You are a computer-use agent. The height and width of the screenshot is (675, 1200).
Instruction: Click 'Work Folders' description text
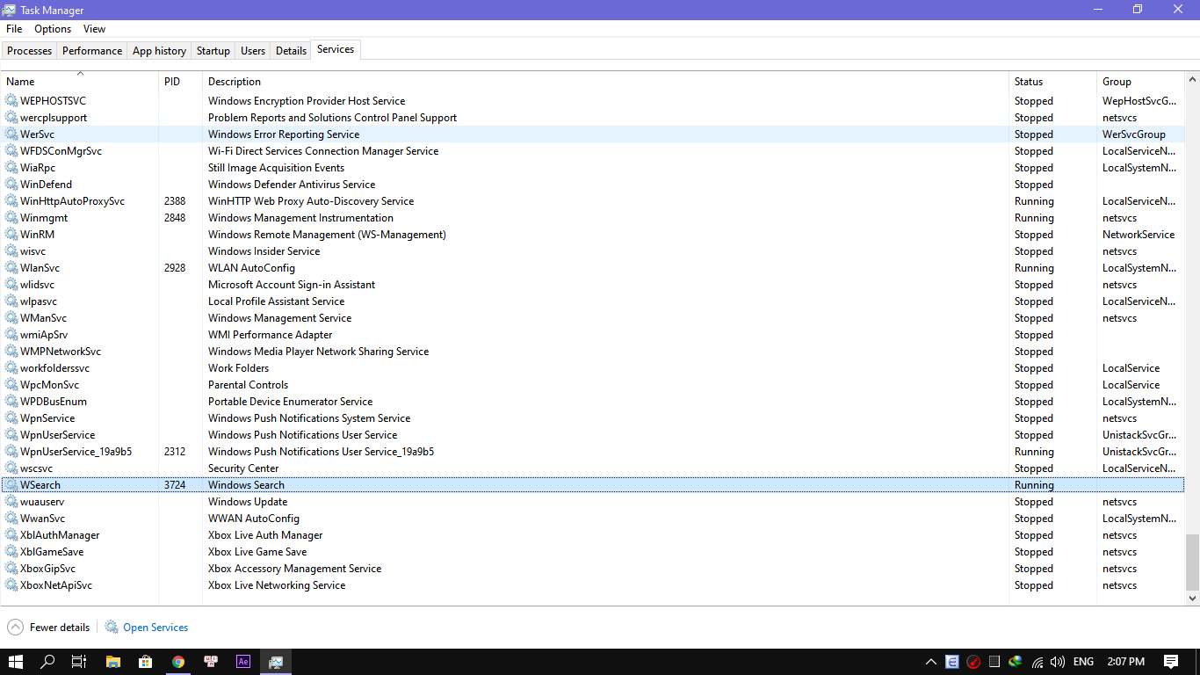[x=238, y=368]
